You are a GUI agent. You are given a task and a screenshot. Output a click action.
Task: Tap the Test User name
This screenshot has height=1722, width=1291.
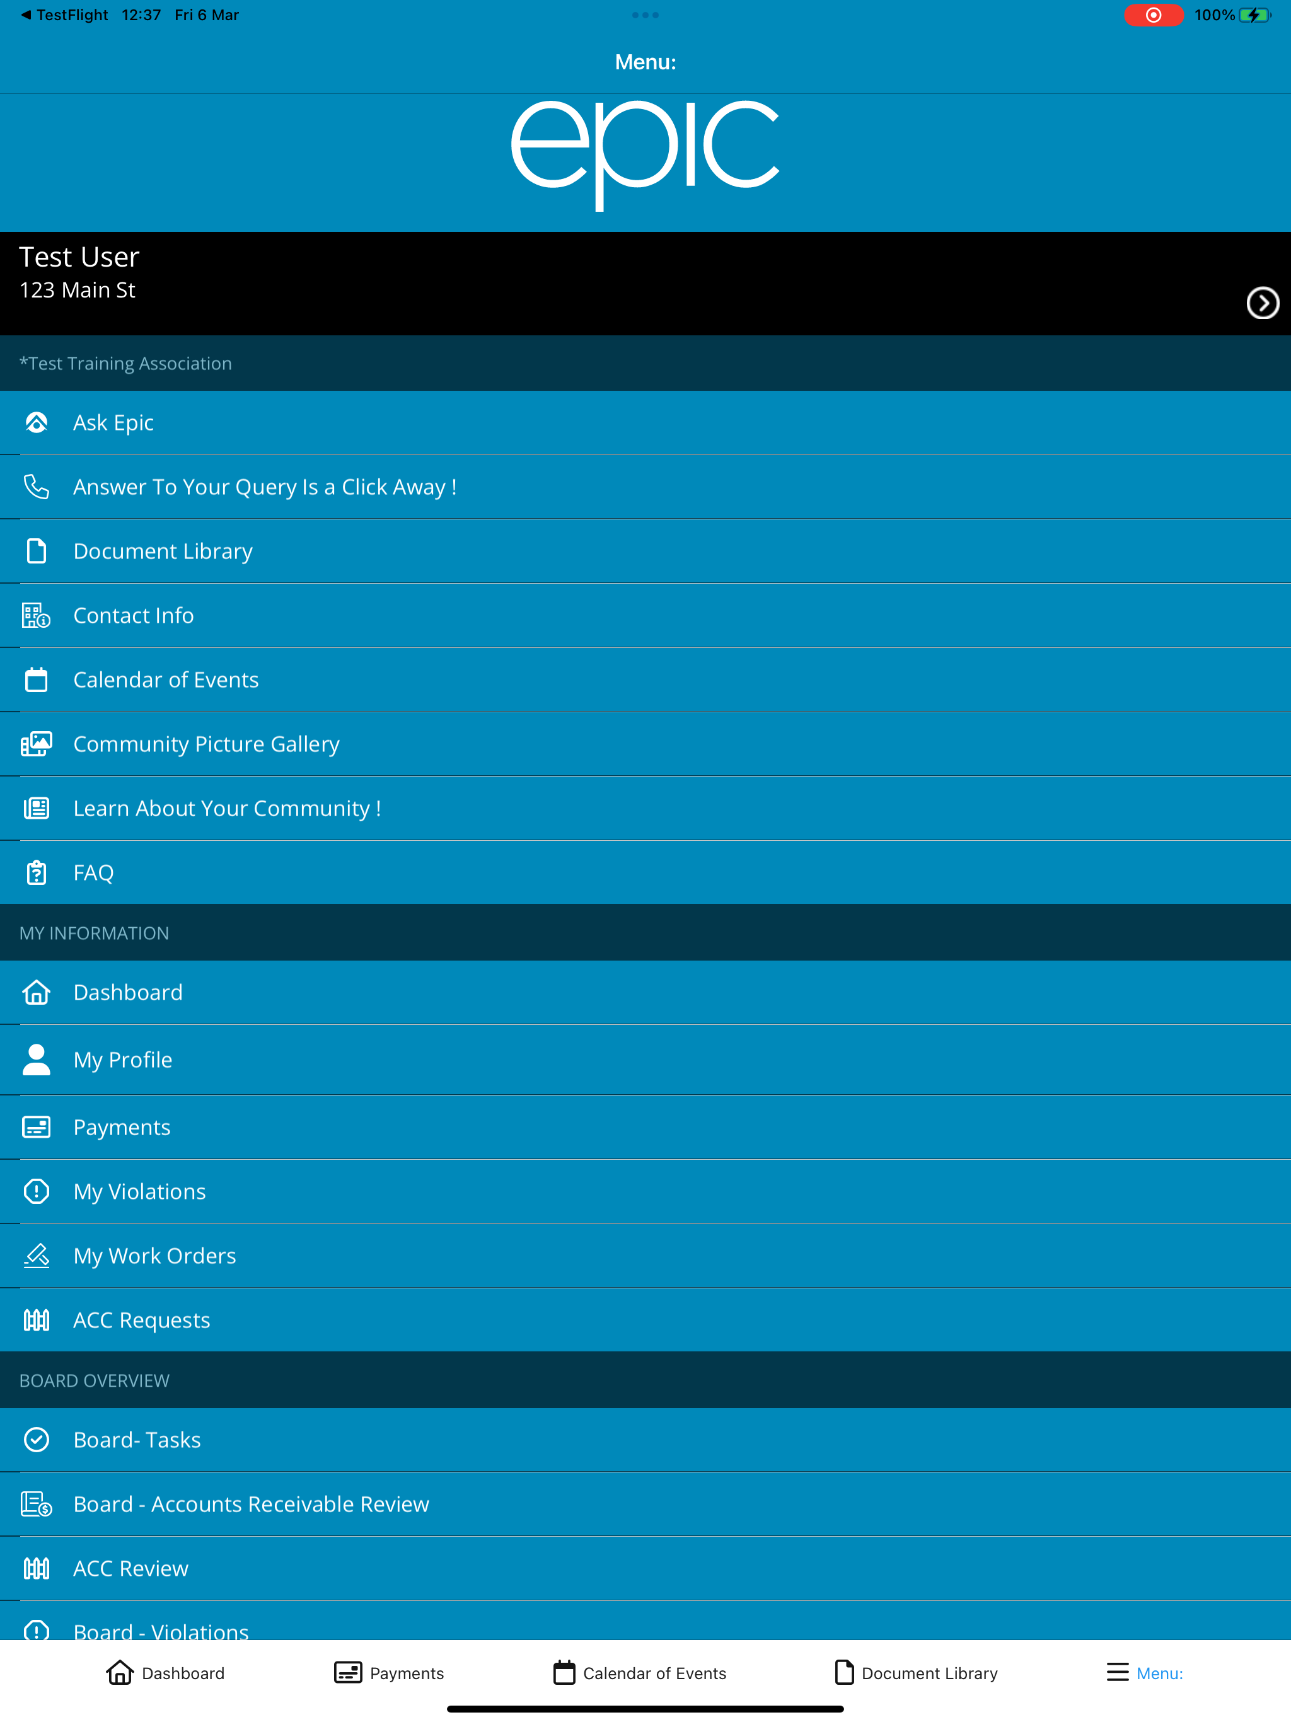click(x=79, y=257)
